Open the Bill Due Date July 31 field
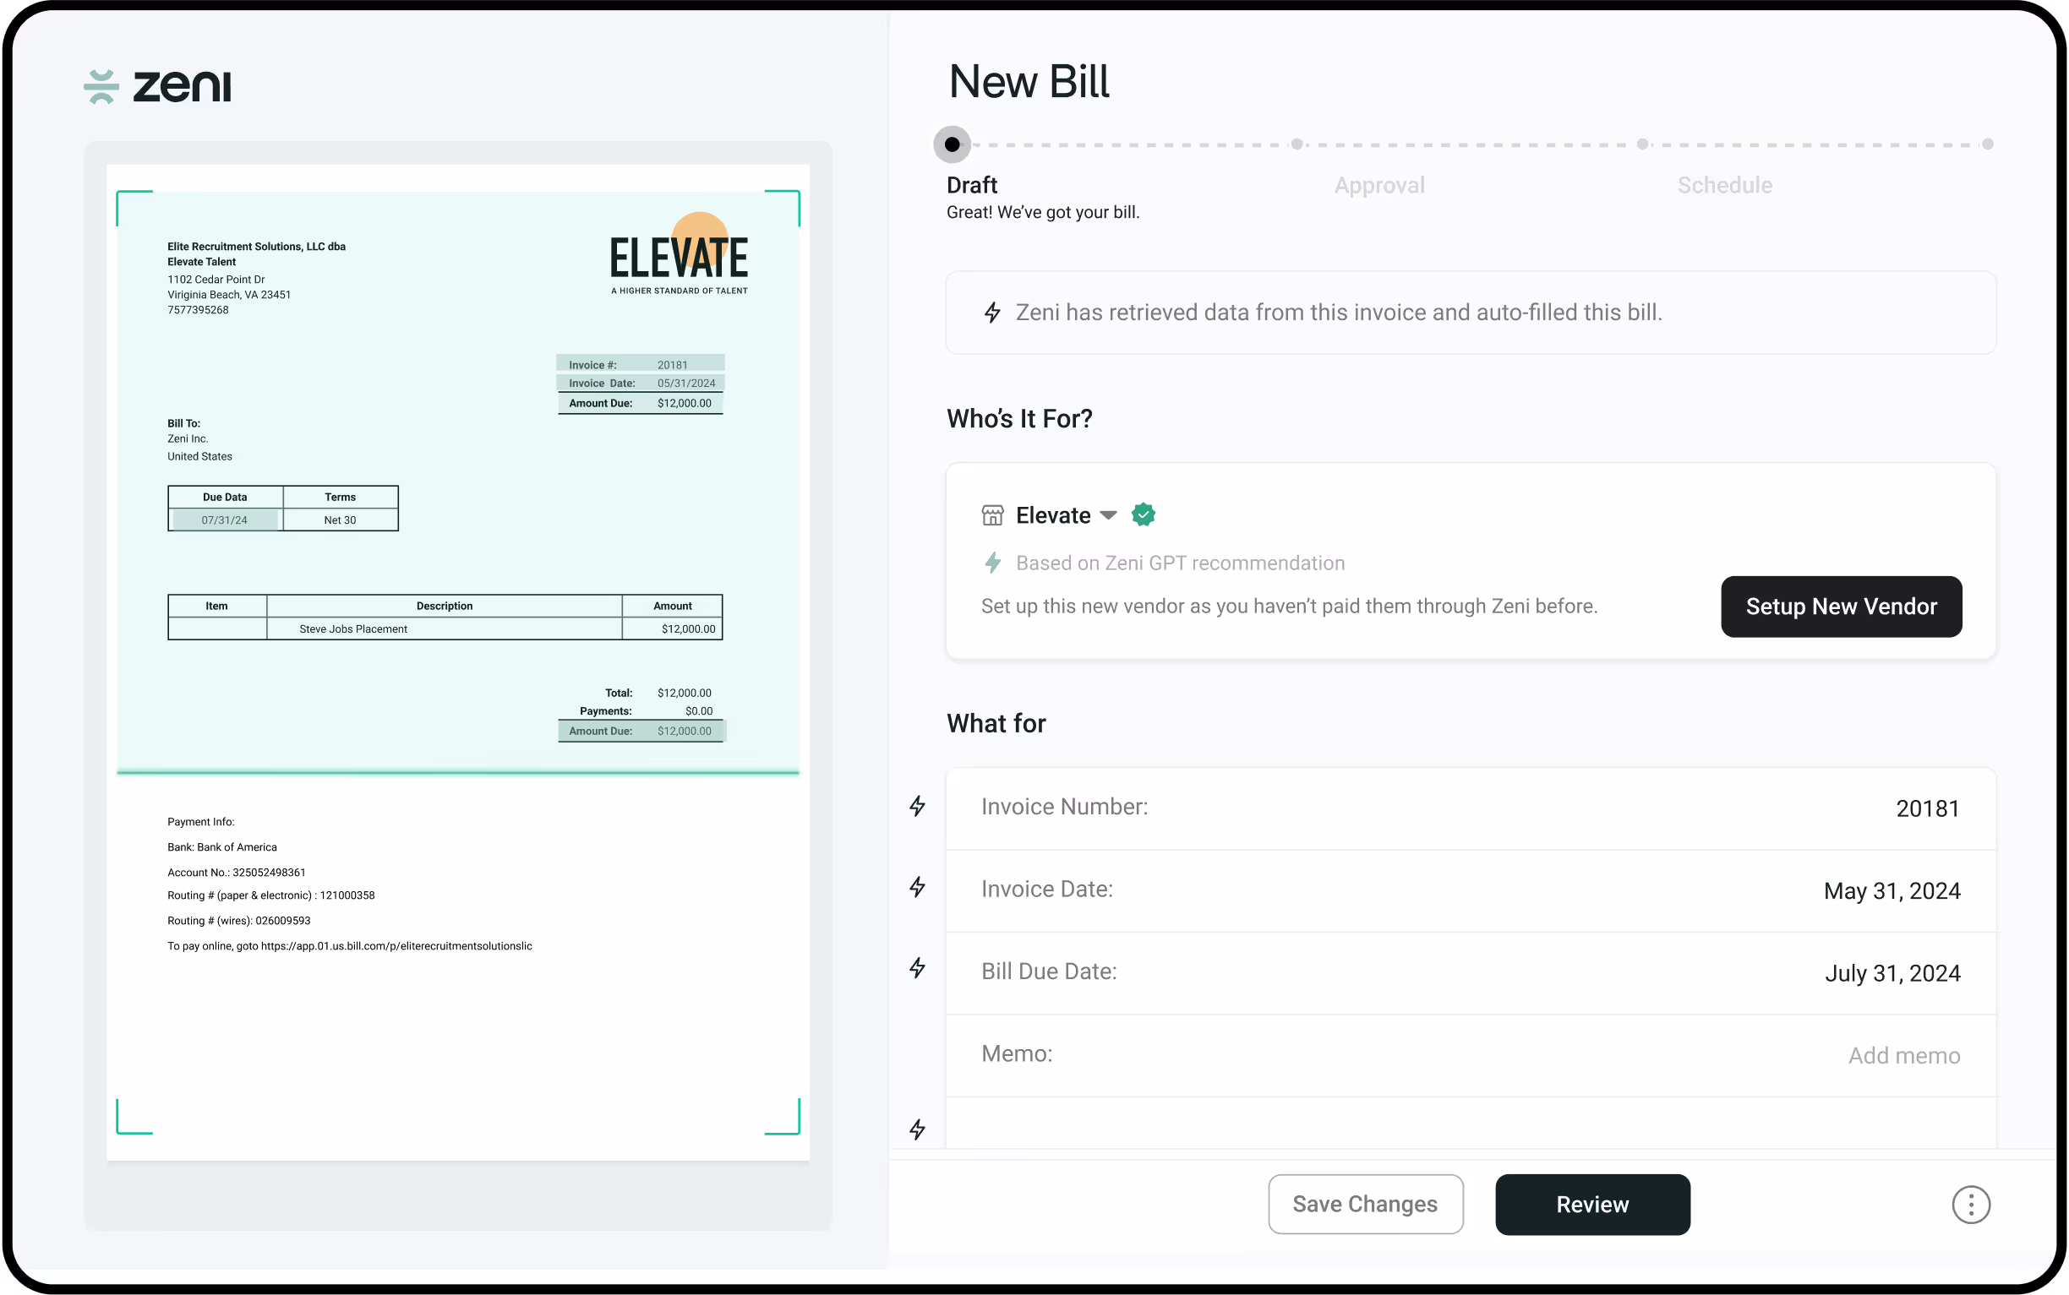2069x1295 pixels. (x=1892, y=973)
